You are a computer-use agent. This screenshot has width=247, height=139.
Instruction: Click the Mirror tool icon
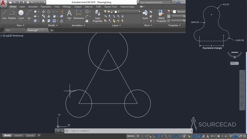(x=49, y=16)
